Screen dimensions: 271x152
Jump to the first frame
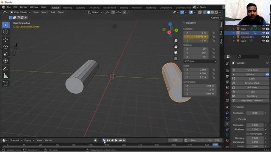pyautogui.click(x=104, y=141)
